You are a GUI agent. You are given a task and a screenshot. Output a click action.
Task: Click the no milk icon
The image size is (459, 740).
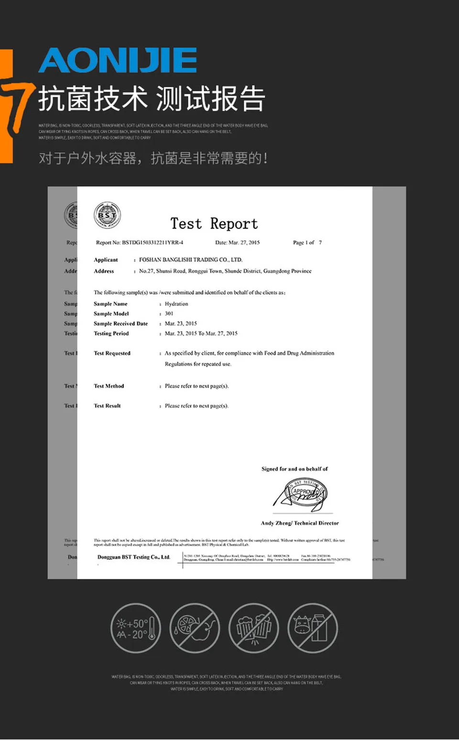pos(312,628)
